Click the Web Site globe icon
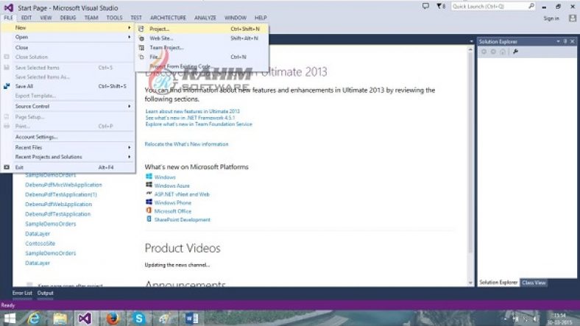The image size is (580, 326). coord(141,38)
